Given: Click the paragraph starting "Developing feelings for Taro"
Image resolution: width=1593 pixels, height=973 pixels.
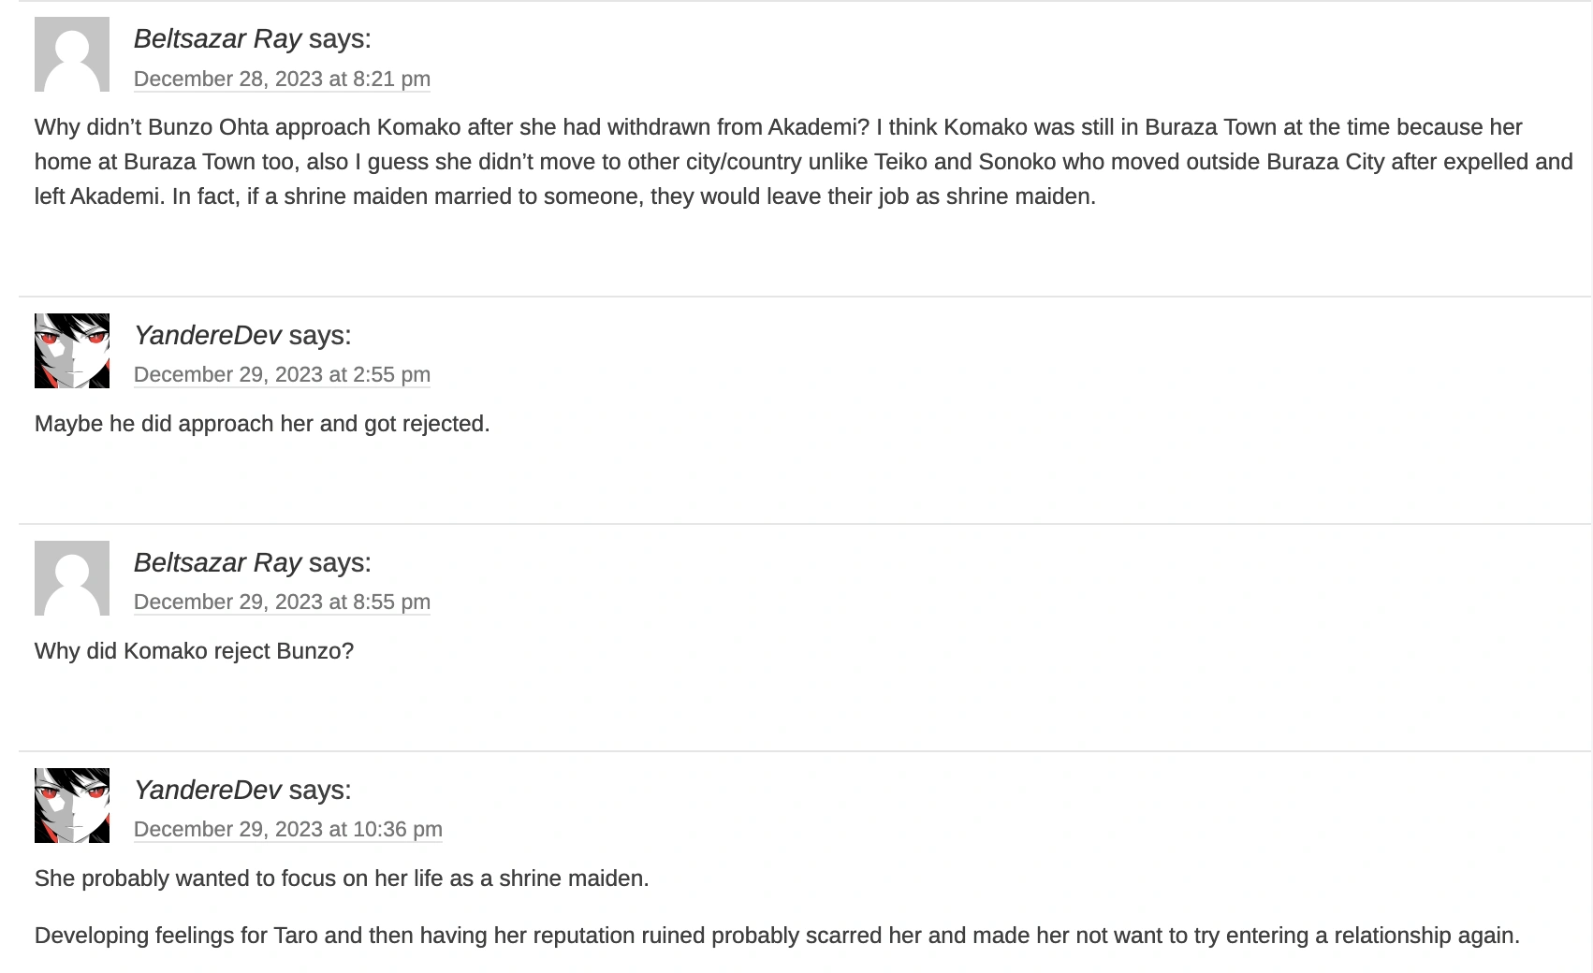Looking at the screenshot, I should point(777,936).
